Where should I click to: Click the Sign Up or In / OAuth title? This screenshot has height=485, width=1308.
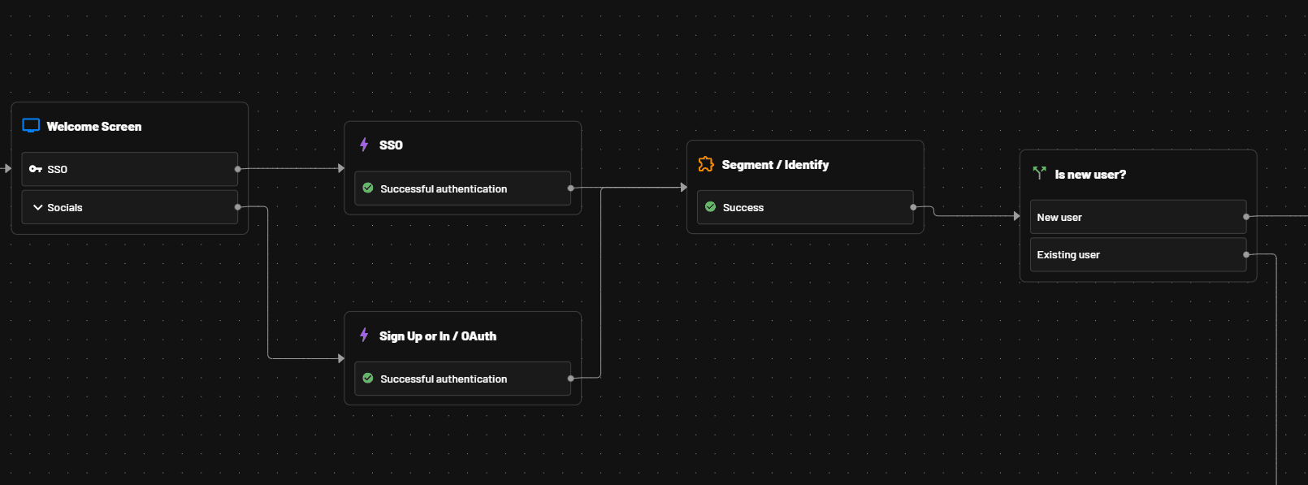coord(437,336)
